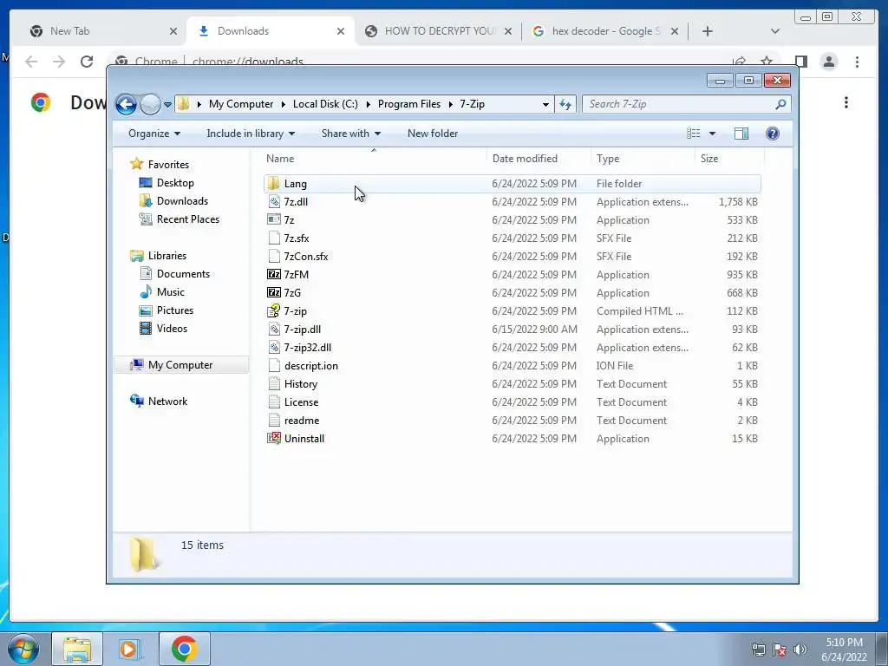Click the New folder button

(x=433, y=134)
